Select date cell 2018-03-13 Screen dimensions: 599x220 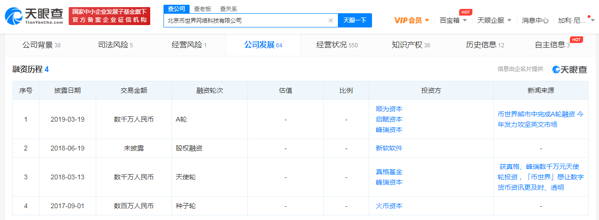click(x=67, y=177)
